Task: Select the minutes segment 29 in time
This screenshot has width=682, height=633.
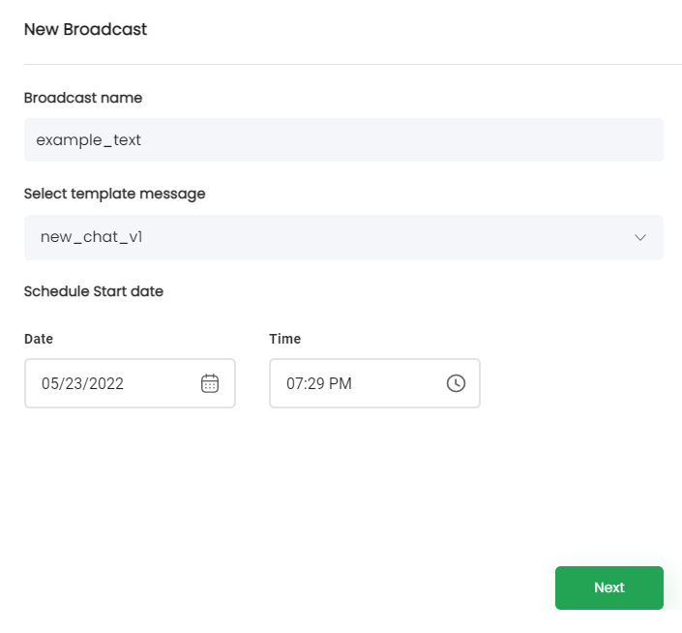Action: click(x=316, y=383)
